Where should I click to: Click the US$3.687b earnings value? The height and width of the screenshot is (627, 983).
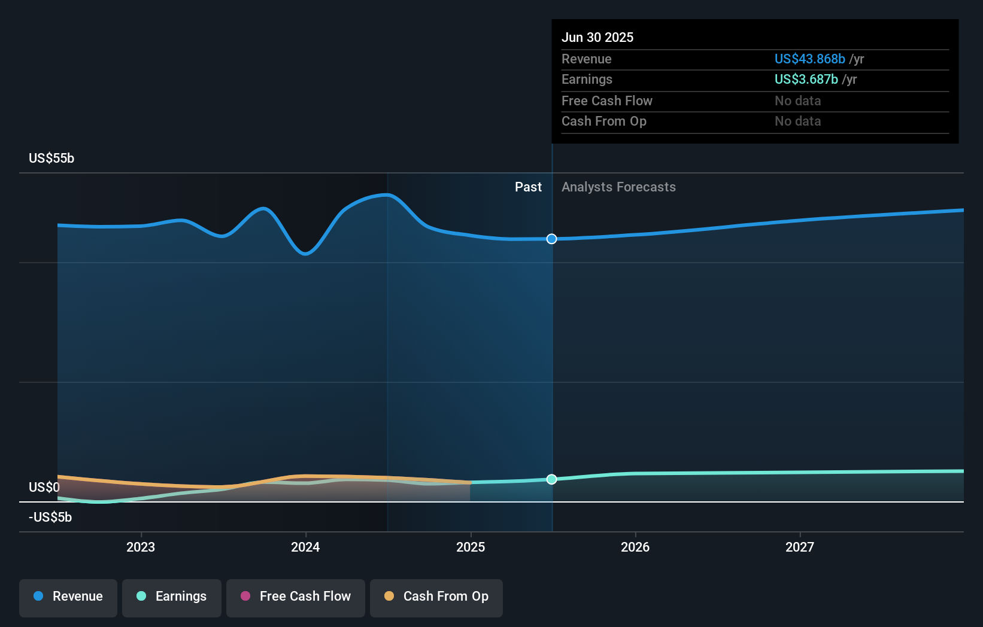[806, 79]
